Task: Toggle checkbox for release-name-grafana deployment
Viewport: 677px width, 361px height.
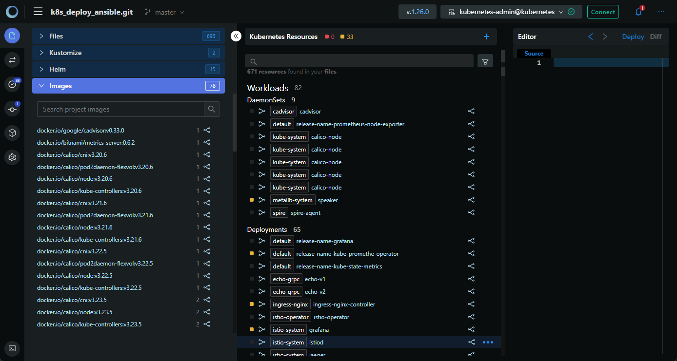Action: (252, 241)
